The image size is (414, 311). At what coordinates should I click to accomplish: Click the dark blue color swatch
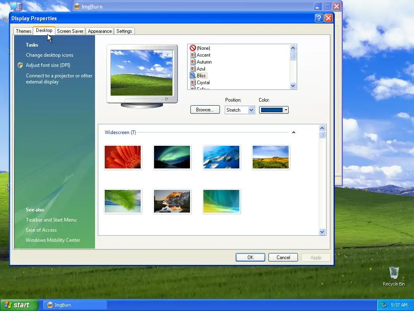272,110
